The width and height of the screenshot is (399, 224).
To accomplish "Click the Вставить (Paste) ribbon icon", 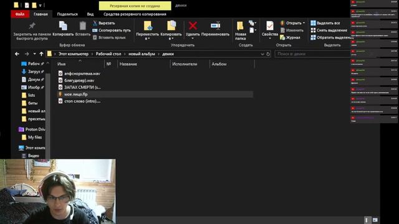I will (x=83, y=26).
